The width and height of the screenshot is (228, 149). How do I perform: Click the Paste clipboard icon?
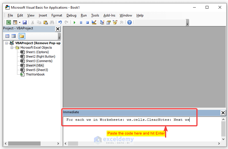(x=46, y=22)
